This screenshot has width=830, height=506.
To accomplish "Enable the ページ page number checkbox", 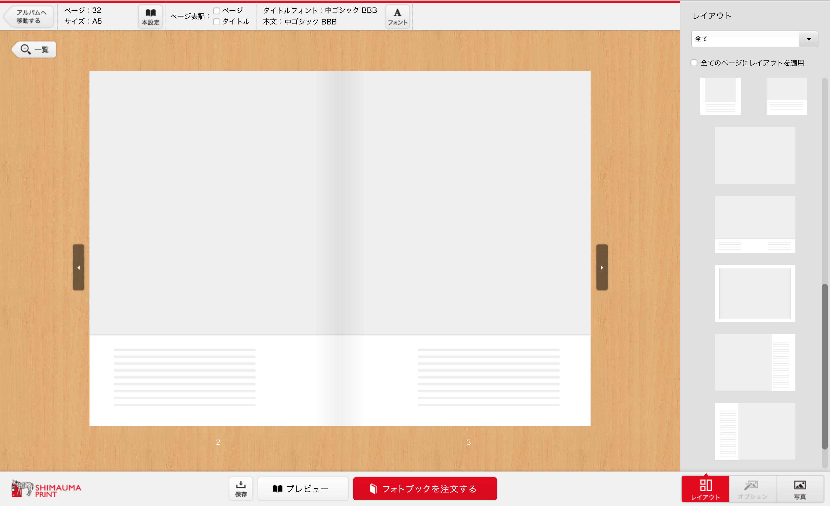I will coord(217,11).
